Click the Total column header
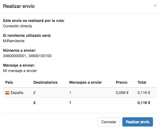160x133 pixels. pos(142,82)
